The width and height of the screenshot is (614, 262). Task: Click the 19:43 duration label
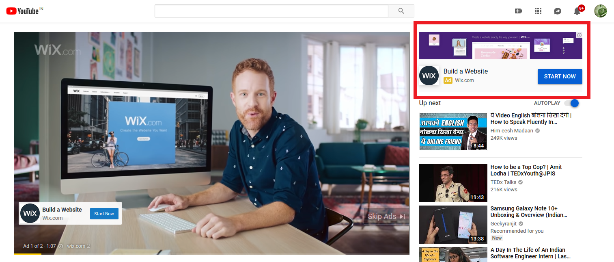pyautogui.click(x=477, y=197)
